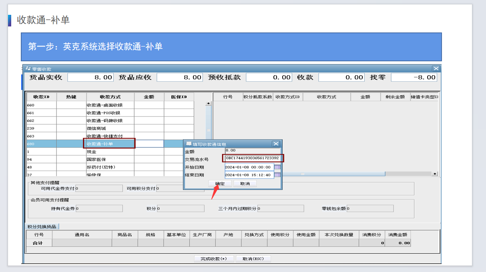Click the 使用积分 column header
486x272 pixels.
click(280, 235)
